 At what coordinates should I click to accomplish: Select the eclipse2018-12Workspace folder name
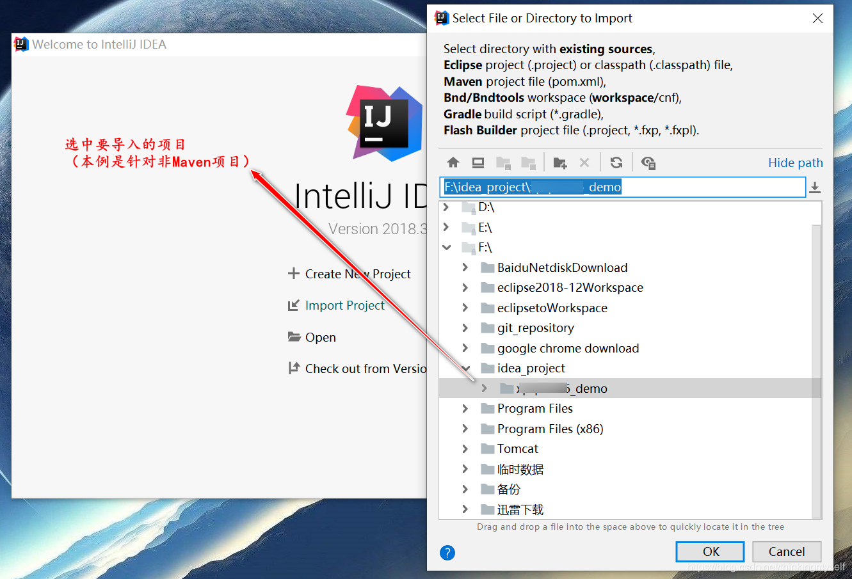(x=570, y=287)
